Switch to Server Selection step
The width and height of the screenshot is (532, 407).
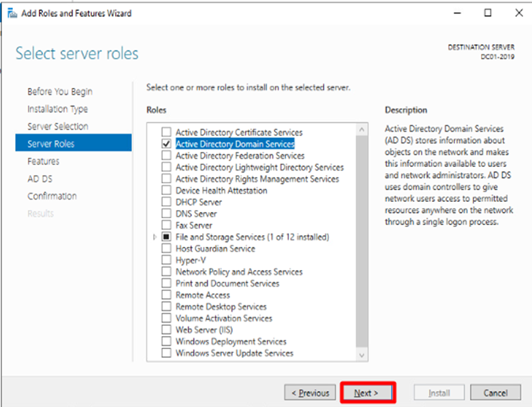coord(57,126)
